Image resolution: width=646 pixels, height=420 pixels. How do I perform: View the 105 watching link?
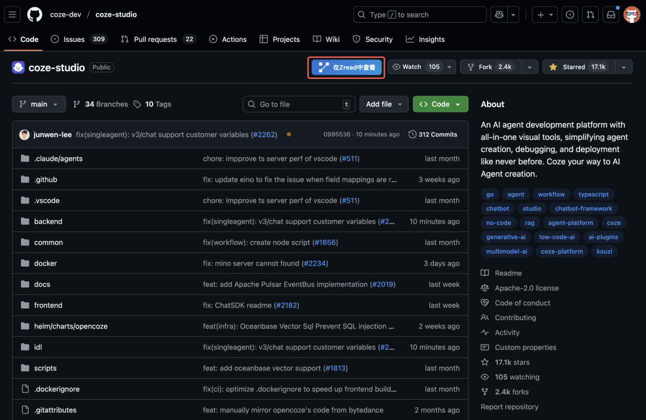[x=517, y=377]
